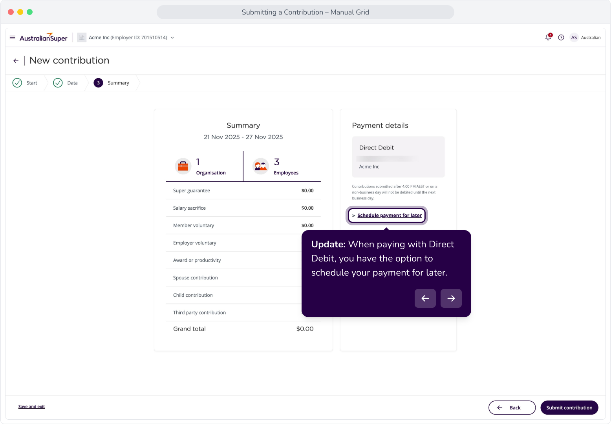Click the date range 21 Nov 2025 - 27 Nov 2025
The width and height of the screenshot is (611, 424).
243,137
